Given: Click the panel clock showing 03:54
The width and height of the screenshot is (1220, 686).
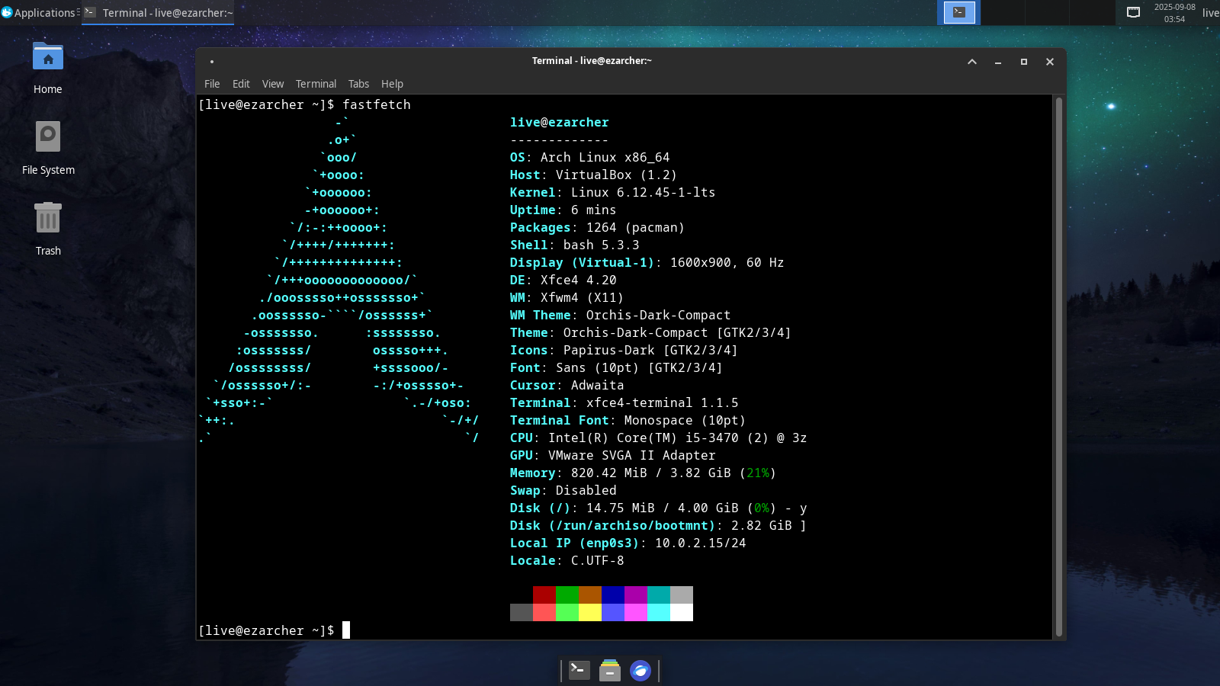Looking at the screenshot, I should [x=1174, y=12].
